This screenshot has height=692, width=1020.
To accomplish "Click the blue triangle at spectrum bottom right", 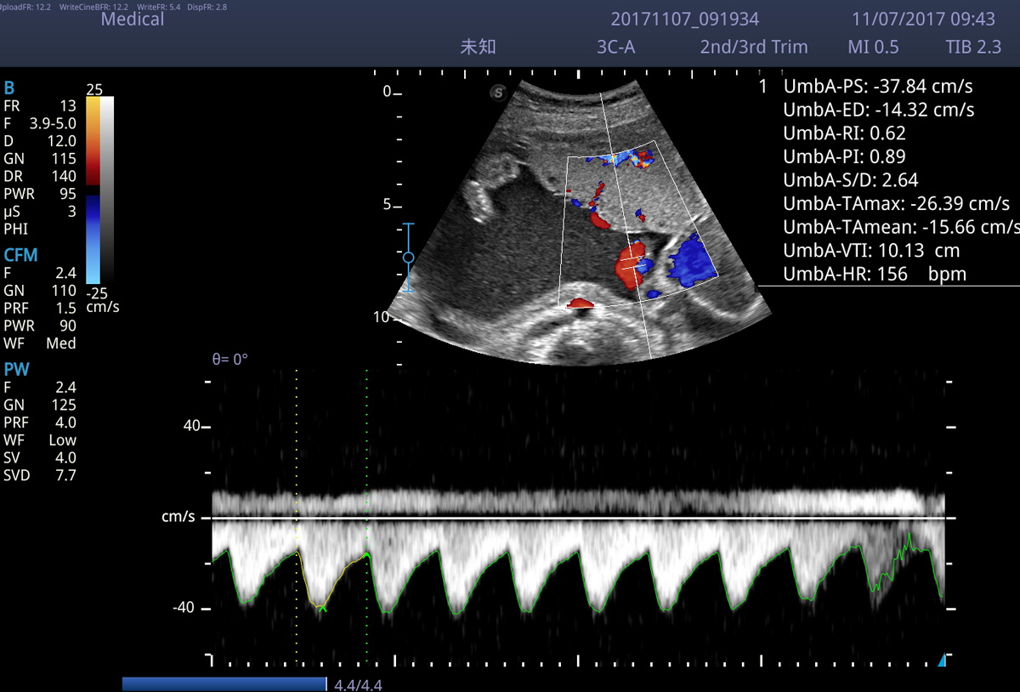I will pyautogui.click(x=941, y=661).
